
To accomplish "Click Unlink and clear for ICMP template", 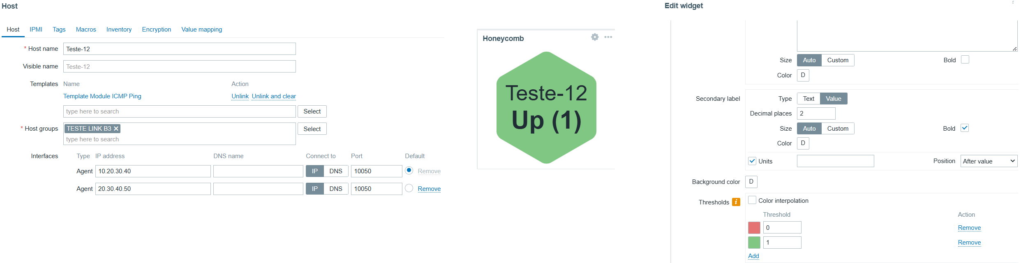I will (274, 96).
